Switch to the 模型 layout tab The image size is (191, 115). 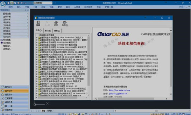pos(44,111)
